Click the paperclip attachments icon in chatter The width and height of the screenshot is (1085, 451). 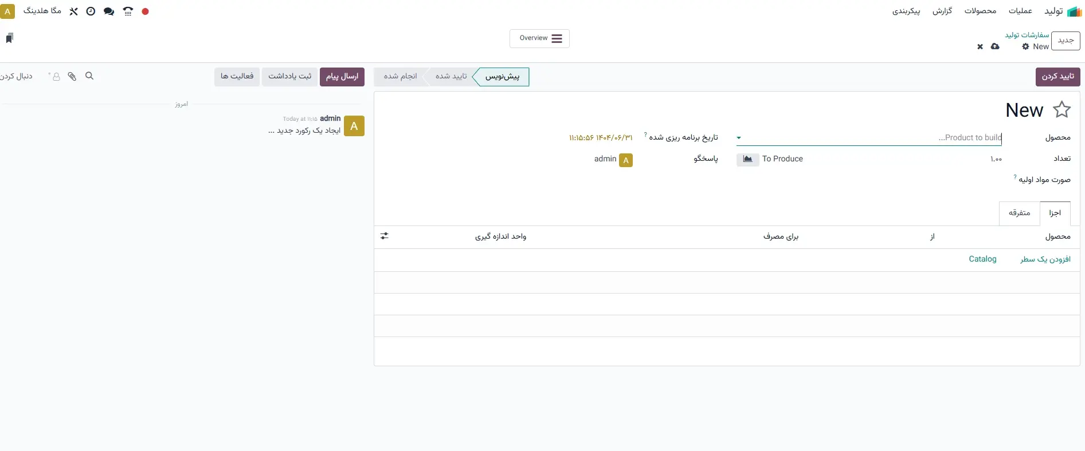(x=72, y=76)
